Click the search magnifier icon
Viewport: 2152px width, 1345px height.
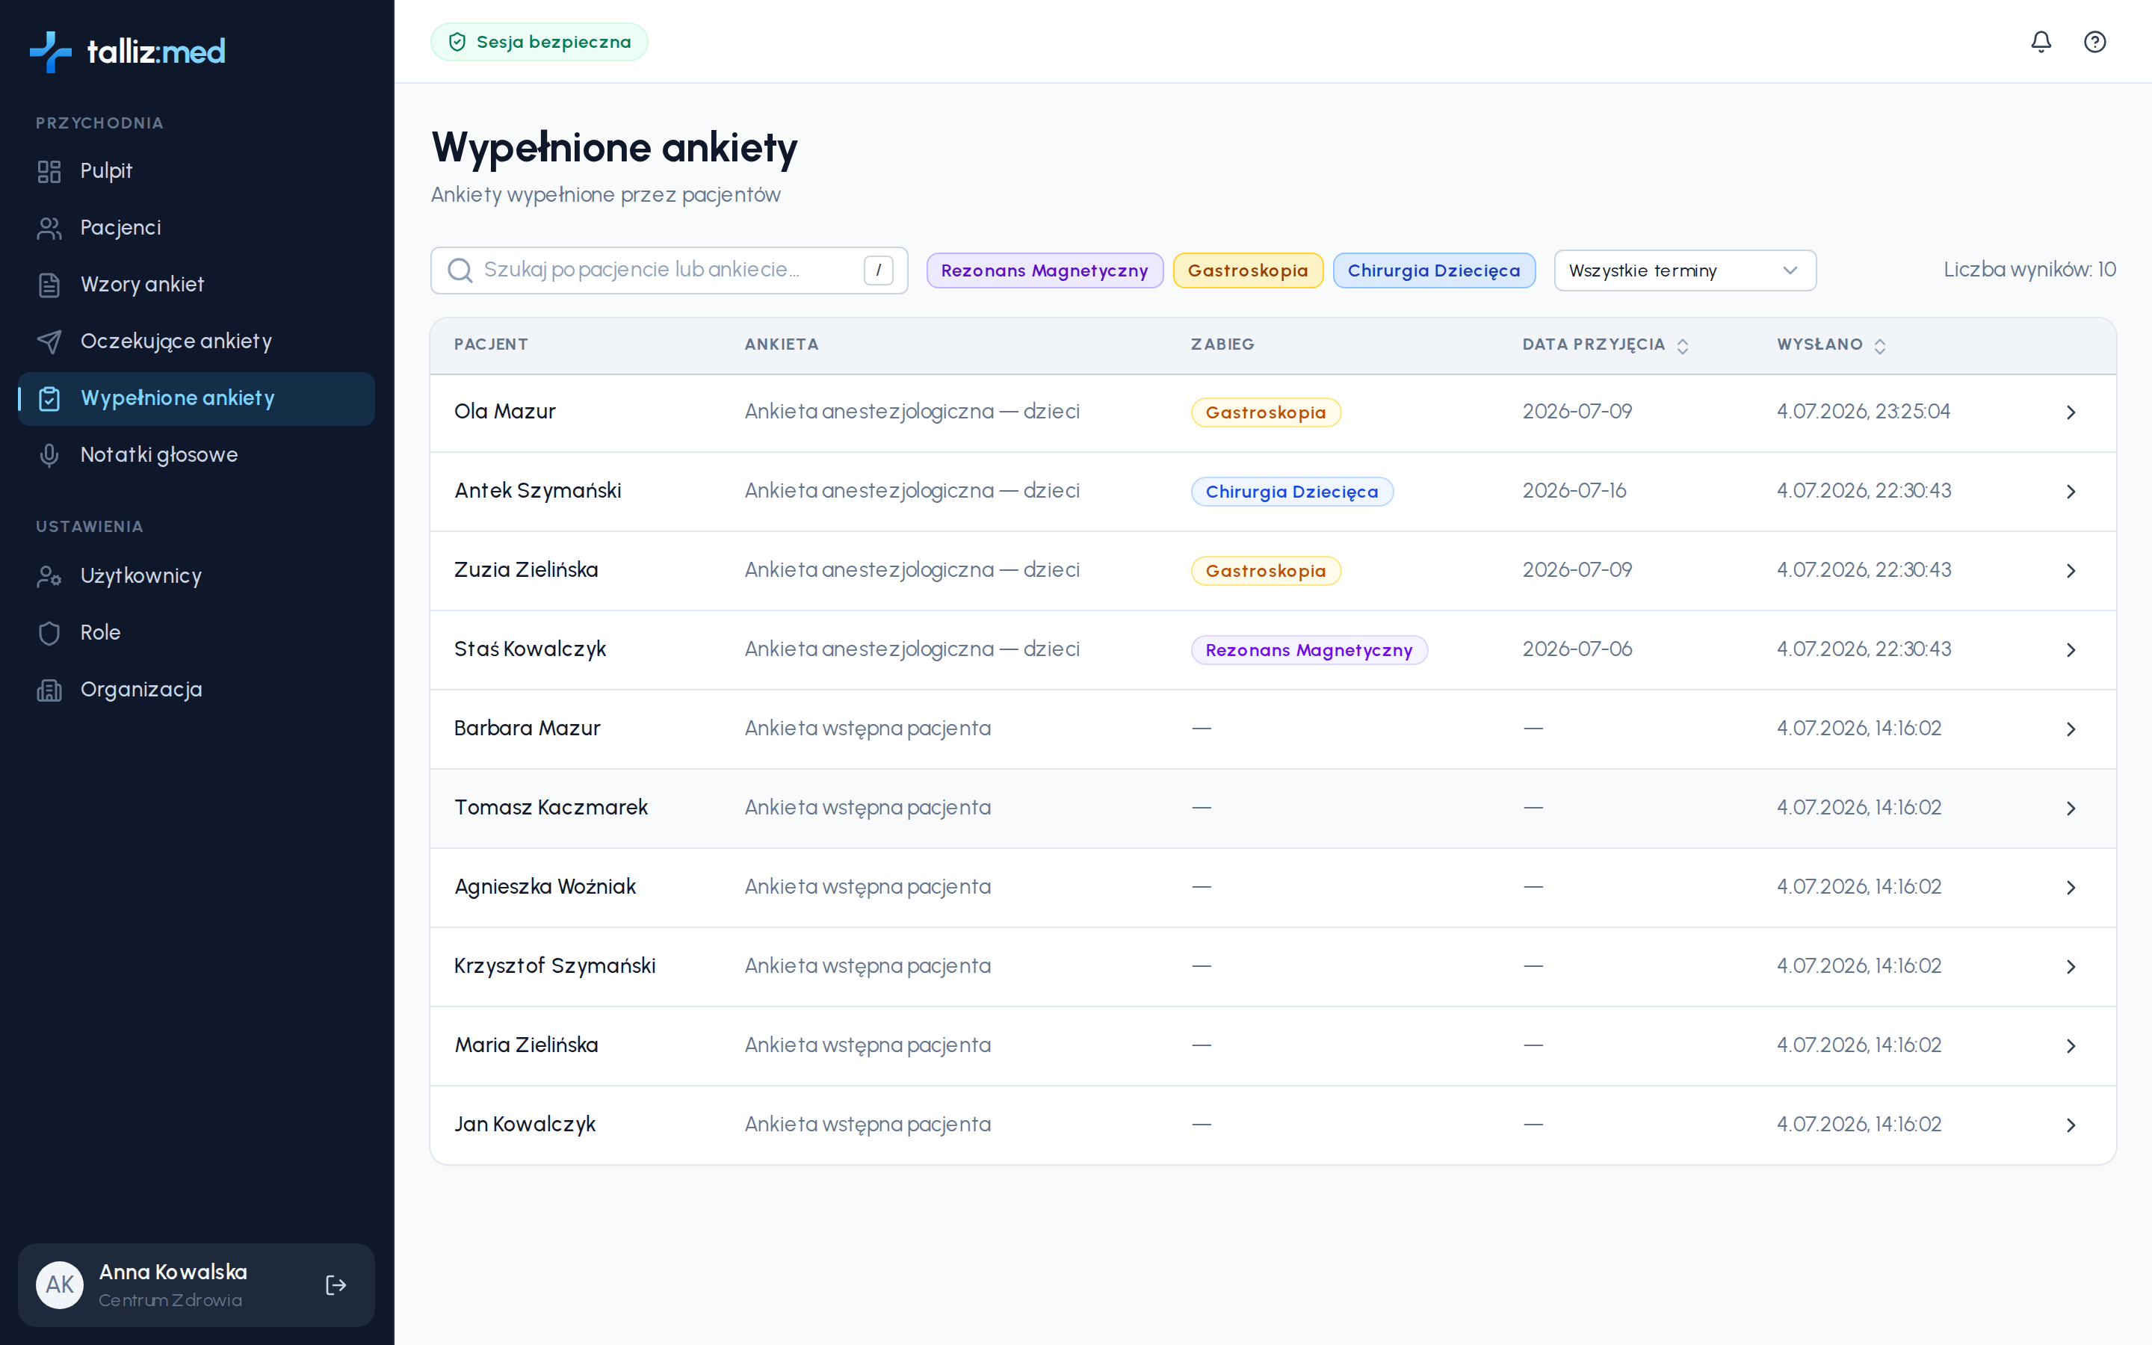(460, 270)
